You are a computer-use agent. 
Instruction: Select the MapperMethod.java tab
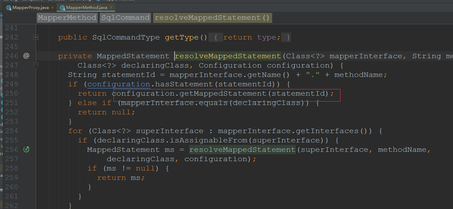86,7
